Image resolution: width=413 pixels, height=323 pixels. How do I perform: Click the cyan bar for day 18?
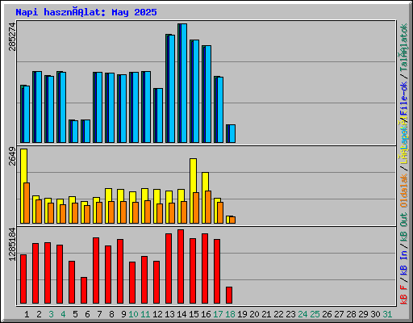click(232, 134)
